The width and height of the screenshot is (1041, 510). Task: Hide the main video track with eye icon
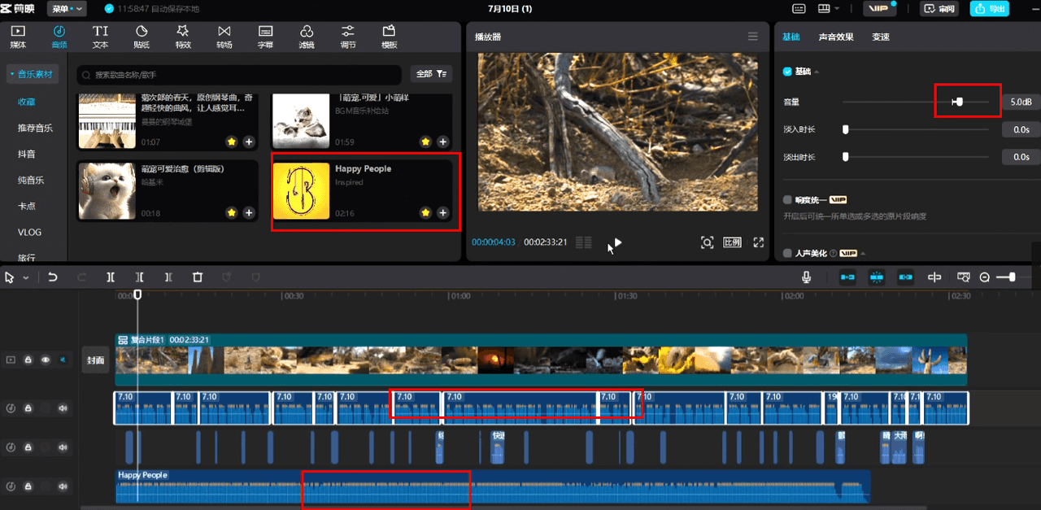46,359
